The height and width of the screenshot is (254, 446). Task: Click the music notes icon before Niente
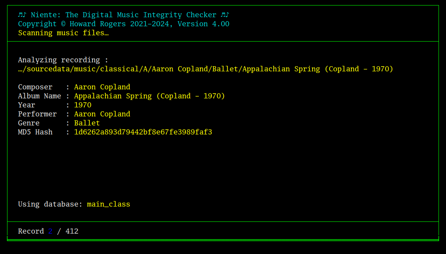tap(22, 15)
